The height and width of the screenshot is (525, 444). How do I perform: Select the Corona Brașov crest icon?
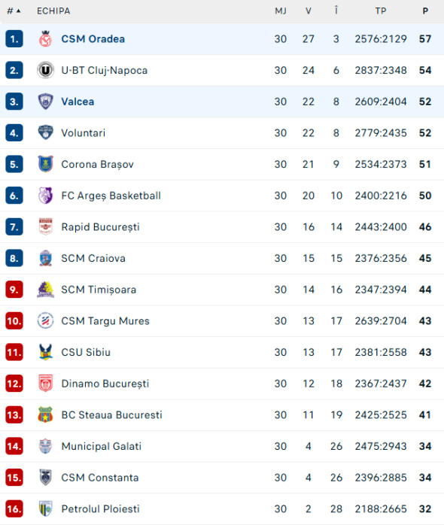[45, 164]
